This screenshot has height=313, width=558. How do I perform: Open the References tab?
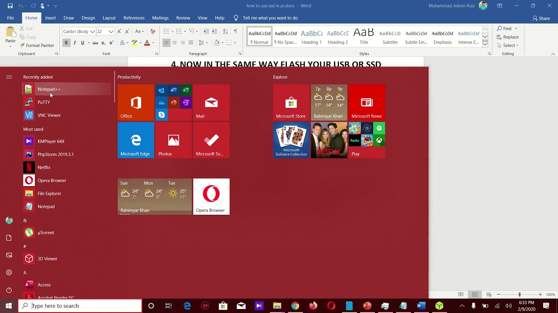[134, 18]
